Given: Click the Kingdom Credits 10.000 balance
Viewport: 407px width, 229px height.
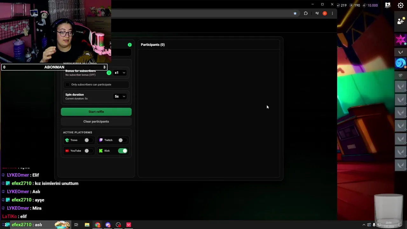Looking at the screenshot, I should [370, 5].
